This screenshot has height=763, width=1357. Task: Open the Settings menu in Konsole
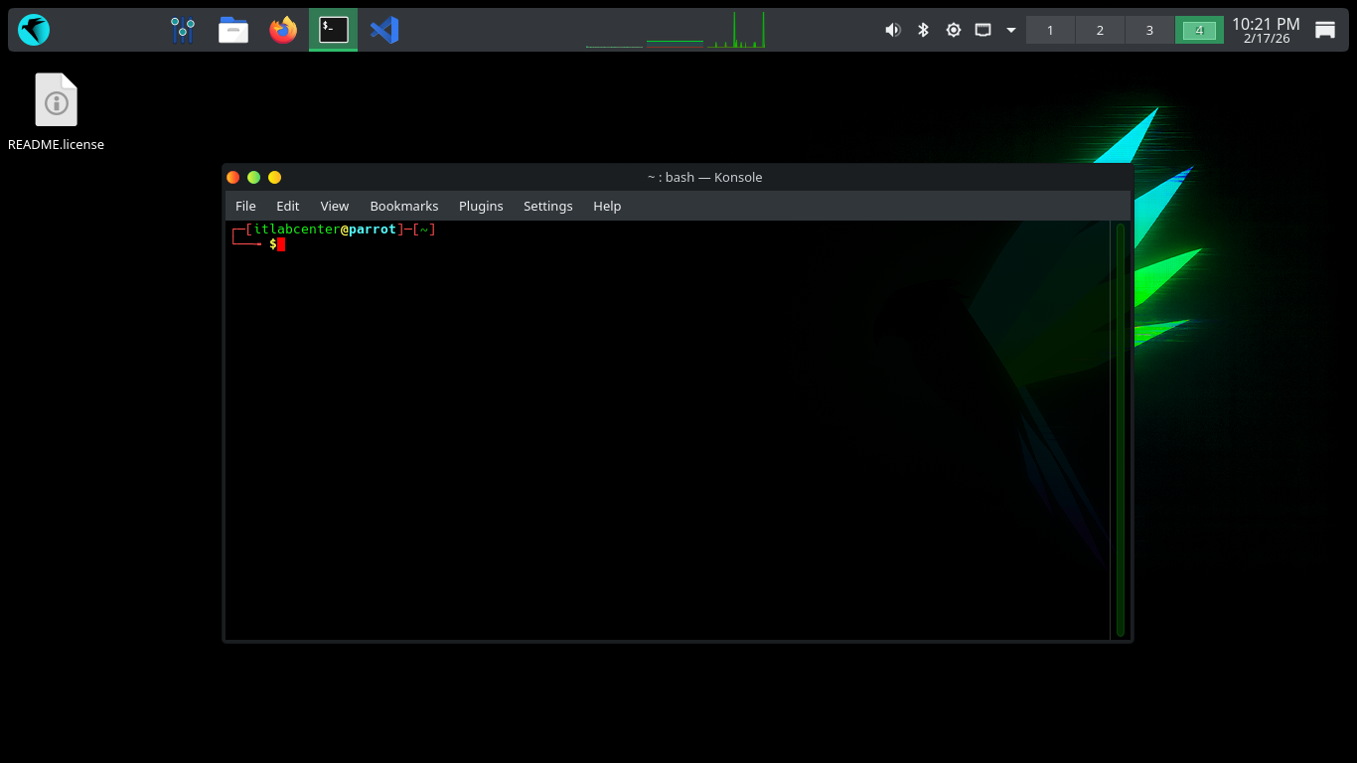pyautogui.click(x=547, y=206)
